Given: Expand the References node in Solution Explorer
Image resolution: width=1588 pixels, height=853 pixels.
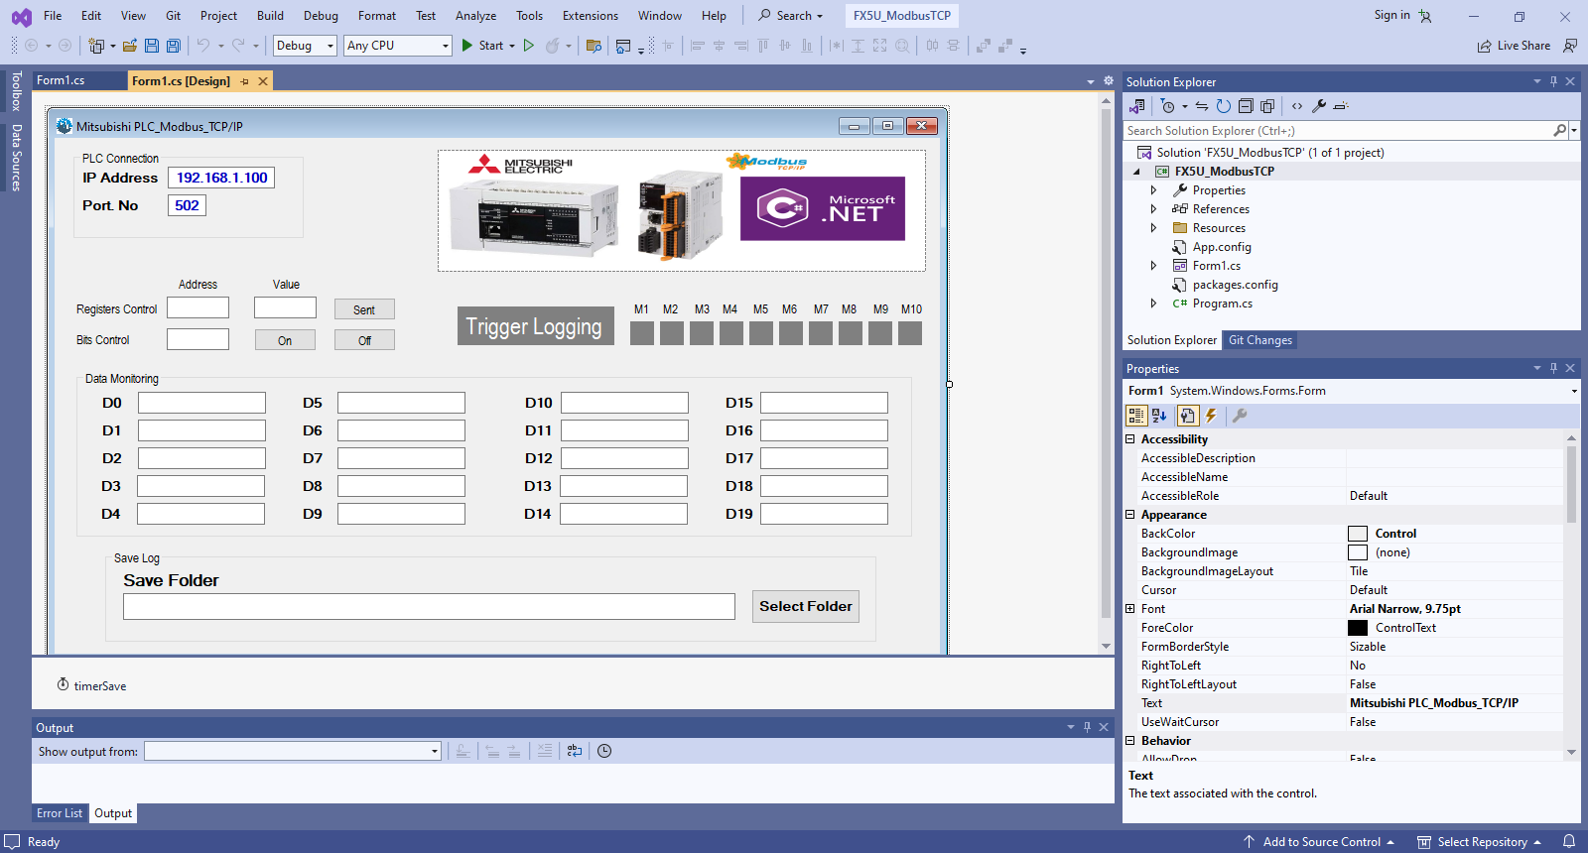Looking at the screenshot, I should (x=1153, y=209).
